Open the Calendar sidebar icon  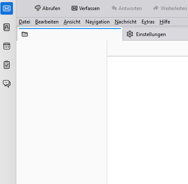pyautogui.click(x=7, y=46)
